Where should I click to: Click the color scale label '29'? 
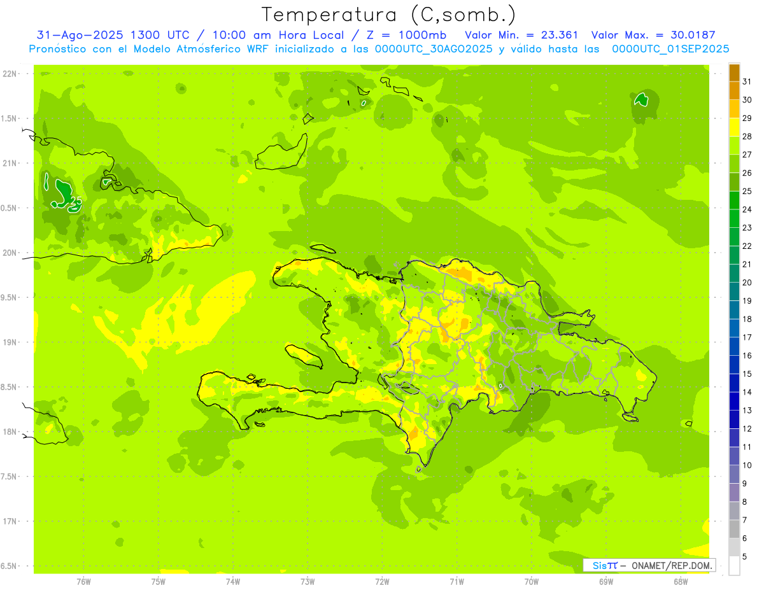pyautogui.click(x=747, y=118)
